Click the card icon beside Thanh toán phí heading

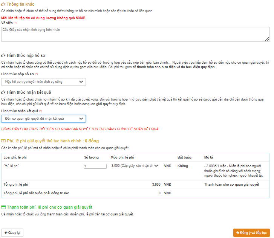(x=4, y=207)
